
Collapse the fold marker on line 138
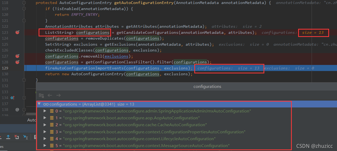[x=24, y=110]
